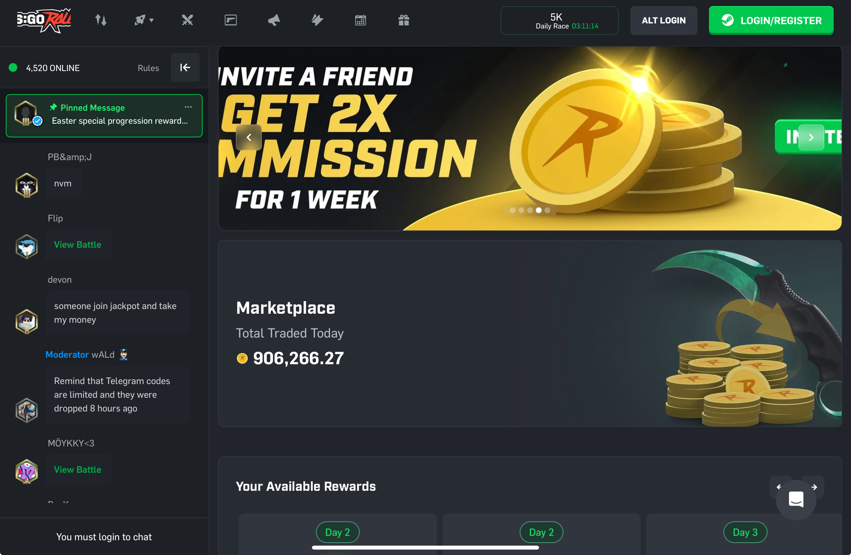Viewport: 851px width, 555px height.
Task: Click the CSGORoll logo
Action: pyautogui.click(x=44, y=21)
